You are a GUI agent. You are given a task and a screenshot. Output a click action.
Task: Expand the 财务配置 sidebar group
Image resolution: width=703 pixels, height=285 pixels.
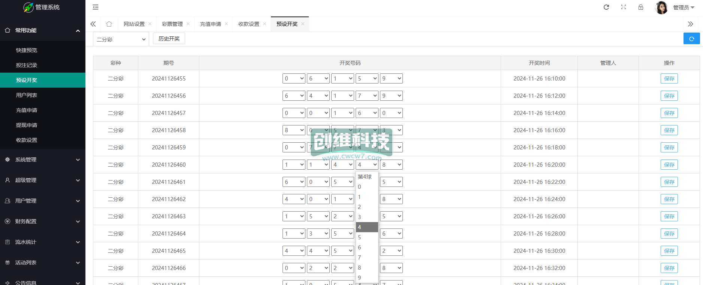[x=43, y=221]
